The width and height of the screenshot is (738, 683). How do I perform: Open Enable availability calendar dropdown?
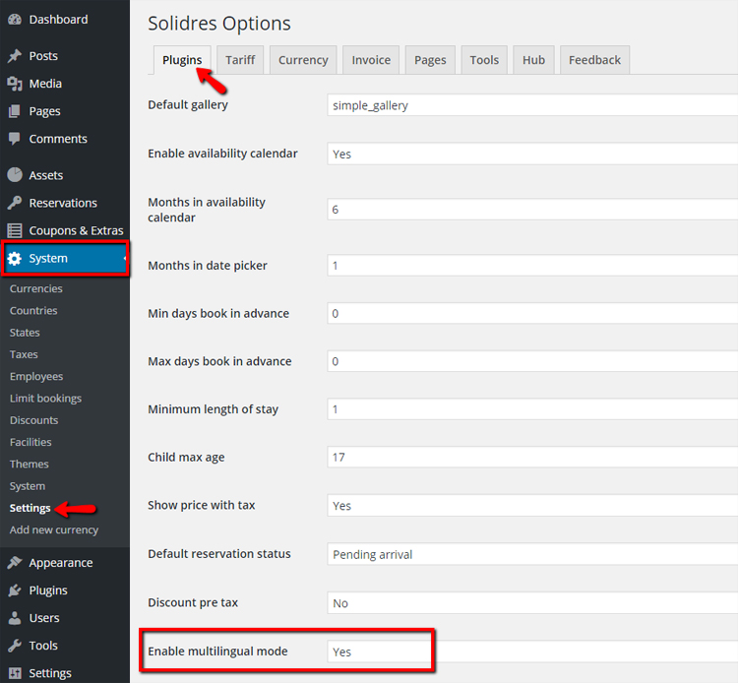(x=532, y=154)
